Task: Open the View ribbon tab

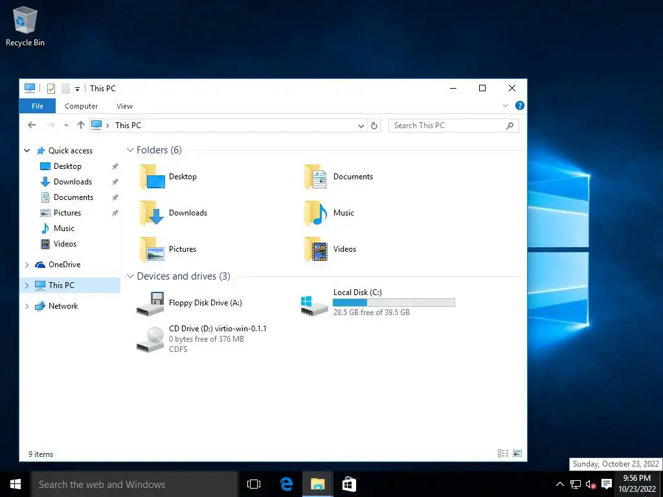Action: coord(124,106)
